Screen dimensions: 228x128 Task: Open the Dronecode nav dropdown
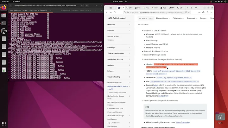[x=192, y=18]
